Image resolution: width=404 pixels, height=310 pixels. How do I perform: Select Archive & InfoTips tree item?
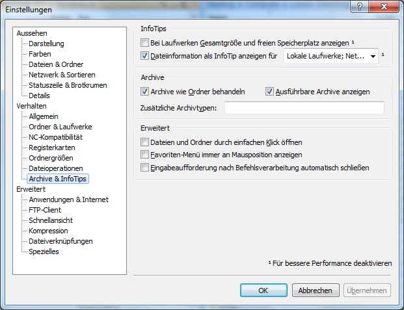58,179
